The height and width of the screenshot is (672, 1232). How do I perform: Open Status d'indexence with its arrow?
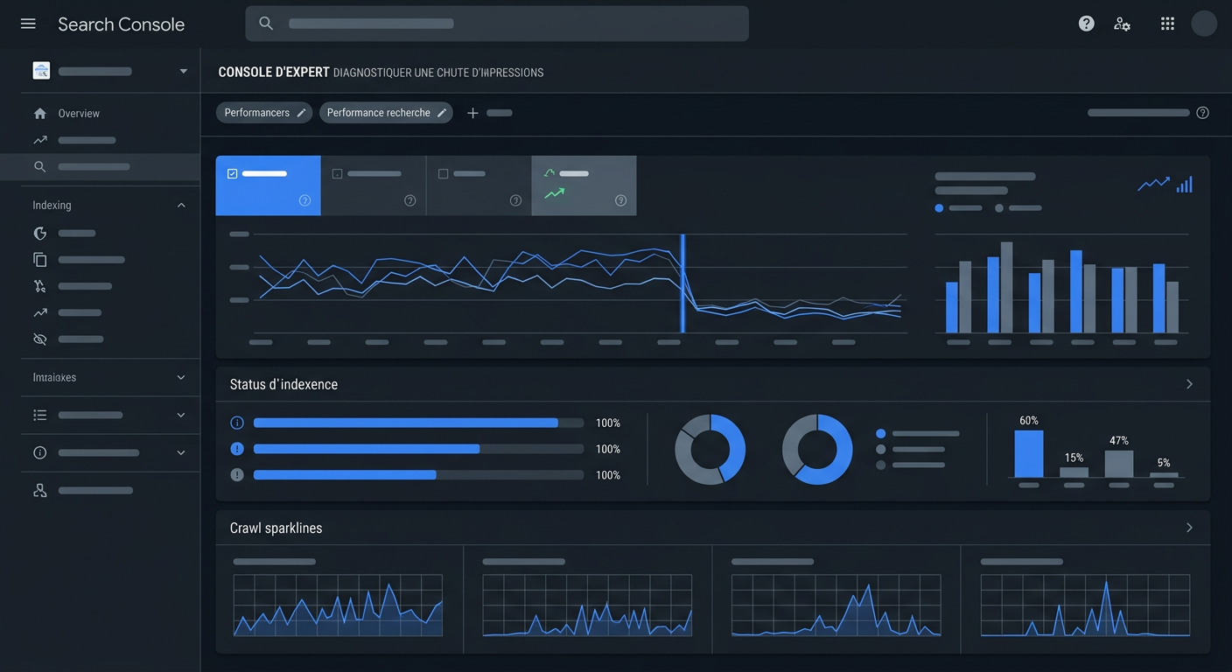[1189, 384]
